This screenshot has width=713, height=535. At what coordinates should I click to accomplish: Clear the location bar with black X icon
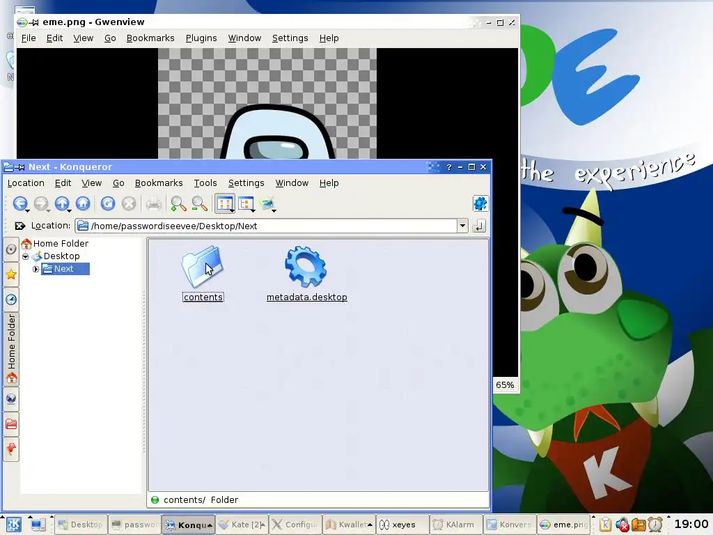pyautogui.click(x=19, y=226)
